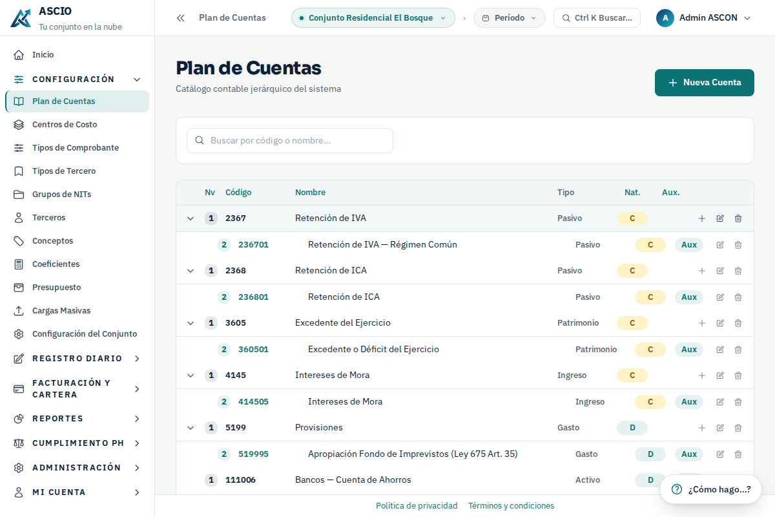Image resolution: width=775 pixels, height=517 pixels.
Task: Collapse the CONFIGURACIÓN sidebar section
Action: coord(77,79)
